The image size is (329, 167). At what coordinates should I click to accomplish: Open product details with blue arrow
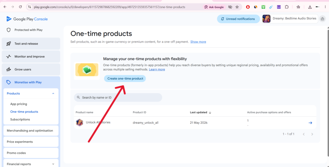click(x=310, y=123)
